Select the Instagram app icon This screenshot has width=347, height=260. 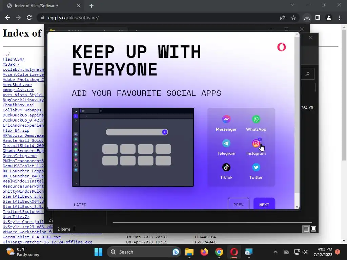pos(256,144)
